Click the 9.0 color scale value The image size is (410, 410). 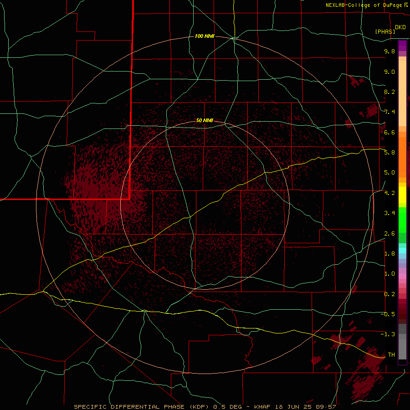(x=389, y=72)
